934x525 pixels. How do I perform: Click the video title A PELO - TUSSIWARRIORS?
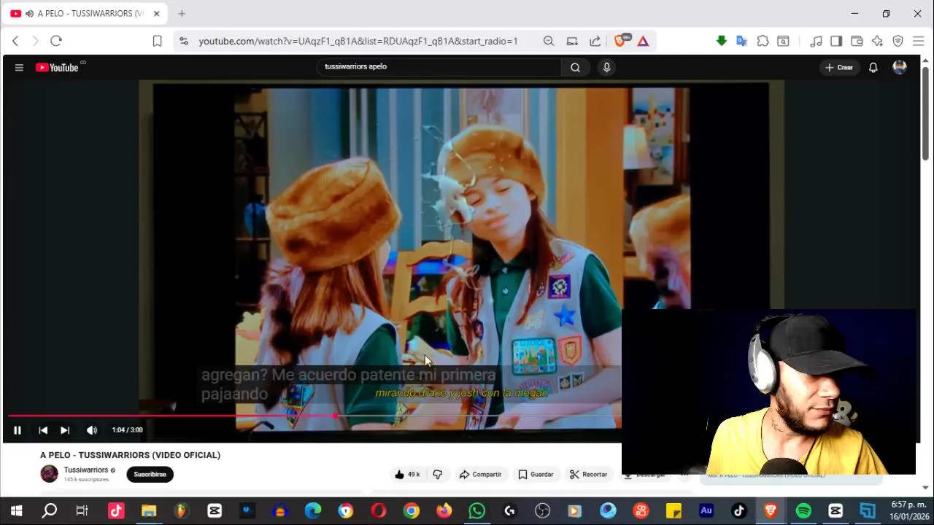point(130,455)
